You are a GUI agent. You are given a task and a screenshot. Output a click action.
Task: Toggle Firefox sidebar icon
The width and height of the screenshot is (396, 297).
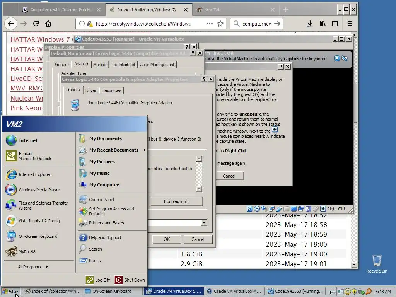pos(335,24)
